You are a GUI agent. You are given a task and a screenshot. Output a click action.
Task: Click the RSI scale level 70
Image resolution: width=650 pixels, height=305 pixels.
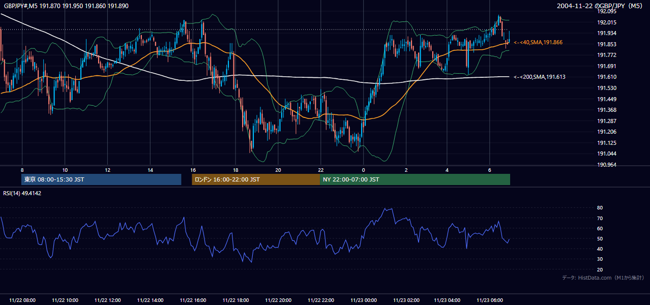[600, 218]
